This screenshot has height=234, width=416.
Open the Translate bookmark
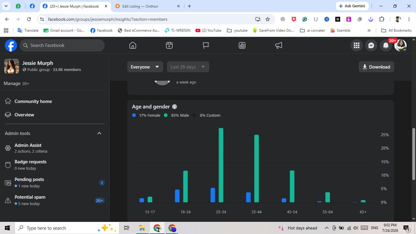[28, 30]
